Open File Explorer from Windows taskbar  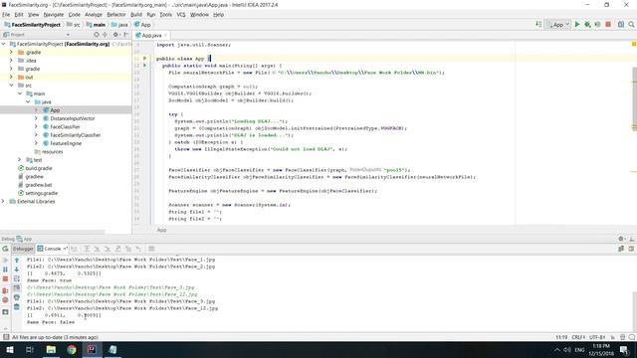[51, 349]
